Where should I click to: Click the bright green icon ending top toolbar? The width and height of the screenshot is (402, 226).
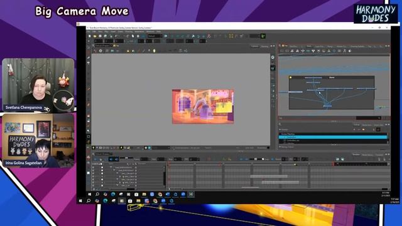tap(263, 36)
